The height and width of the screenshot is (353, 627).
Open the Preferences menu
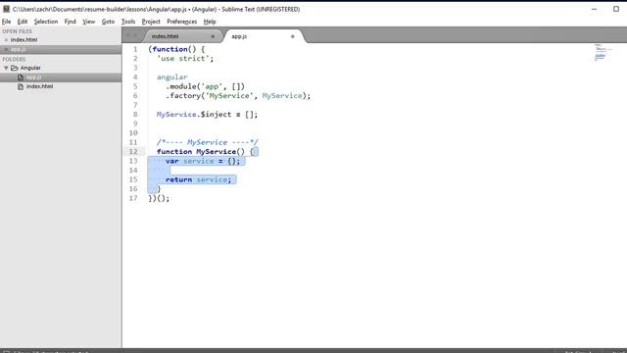pos(182,22)
